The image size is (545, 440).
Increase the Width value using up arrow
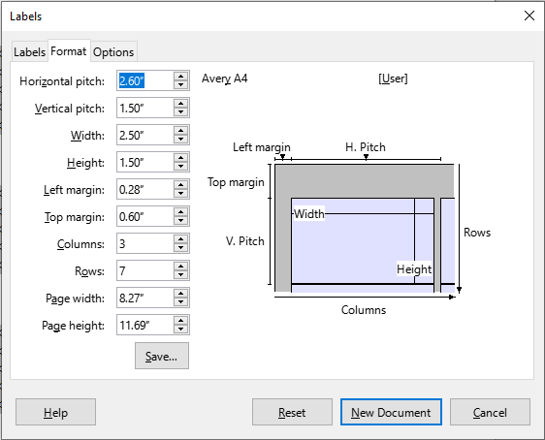tap(180, 131)
